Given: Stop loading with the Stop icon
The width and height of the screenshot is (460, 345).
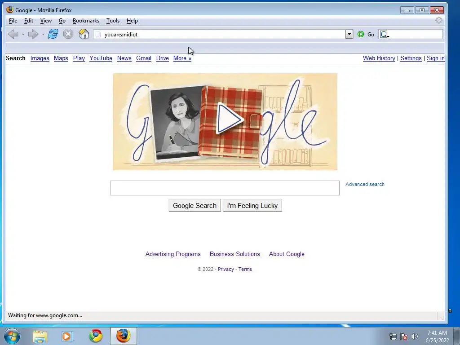Looking at the screenshot, I should [x=68, y=34].
